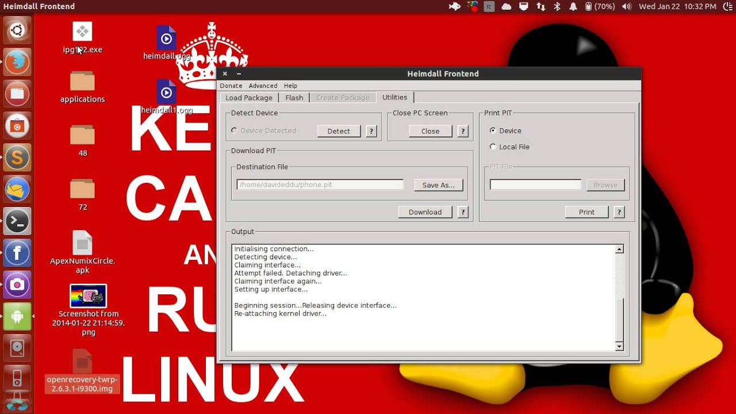736x414 pixels.
Task: Open the Facebook launcher icon
Action: tap(17, 253)
